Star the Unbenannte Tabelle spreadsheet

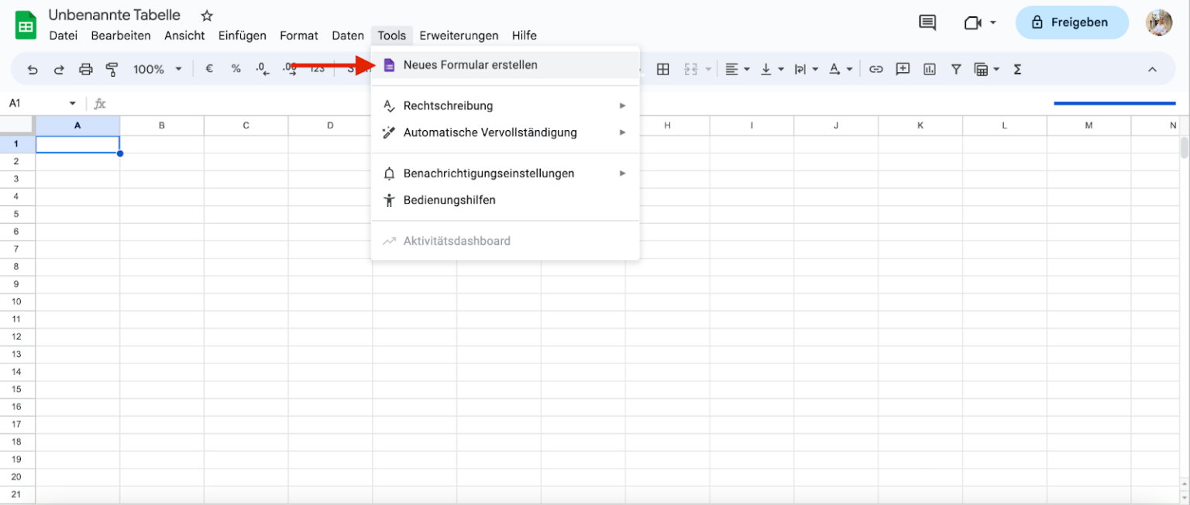click(x=206, y=15)
